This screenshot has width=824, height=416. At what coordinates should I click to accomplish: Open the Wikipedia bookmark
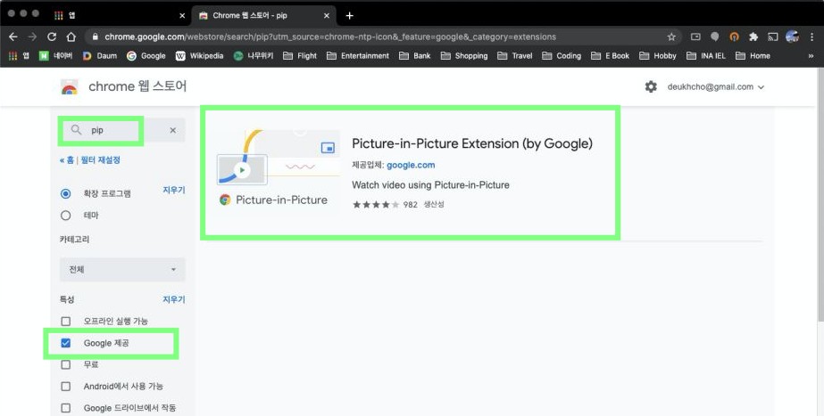coord(200,55)
